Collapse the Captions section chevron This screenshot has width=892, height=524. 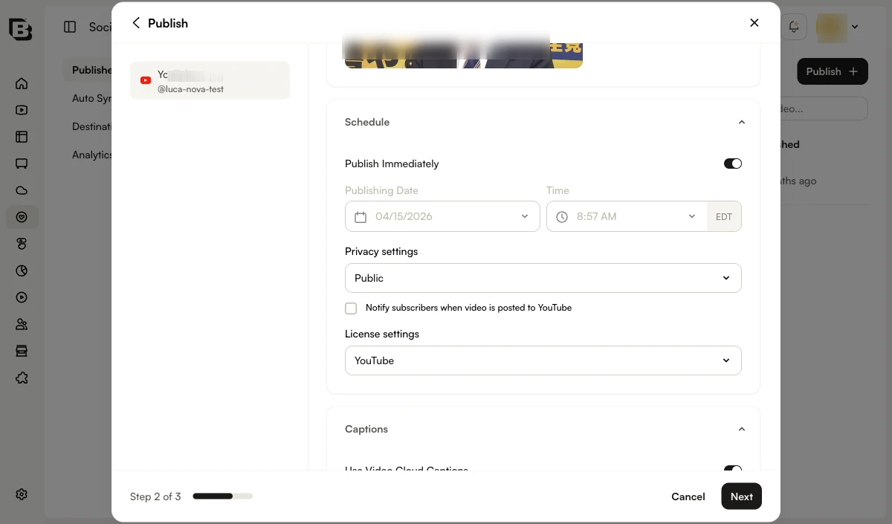click(x=741, y=429)
